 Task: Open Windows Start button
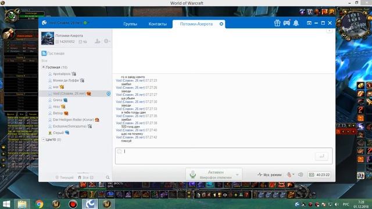pyautogui.click(x=6, y=204)
